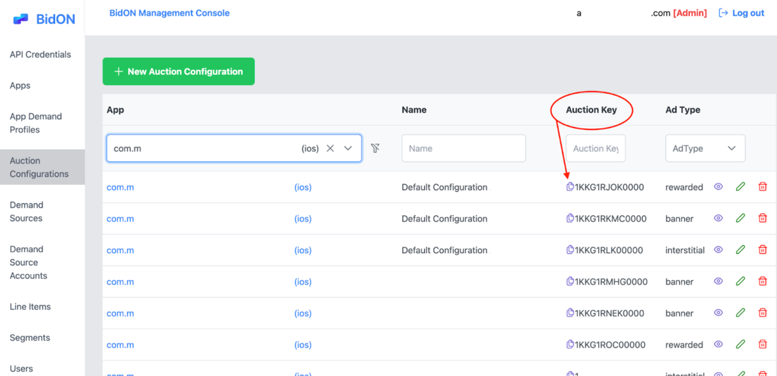
Task: View the 1KKG1ROC00000 rewarded configuration
Action: pyautogui.click(x=718, y=344)
